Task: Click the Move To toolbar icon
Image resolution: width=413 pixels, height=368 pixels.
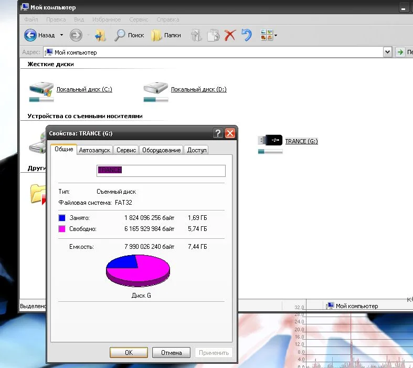Action: pyautogui.click(x=196, y=35)
